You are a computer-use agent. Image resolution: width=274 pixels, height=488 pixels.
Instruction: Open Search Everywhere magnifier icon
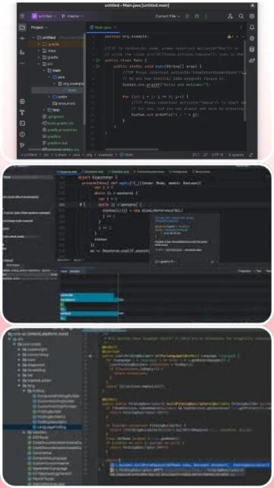tap(241, 16)
